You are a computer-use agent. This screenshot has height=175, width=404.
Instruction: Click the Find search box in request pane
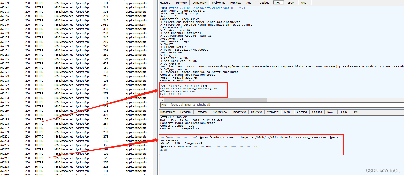282,105
